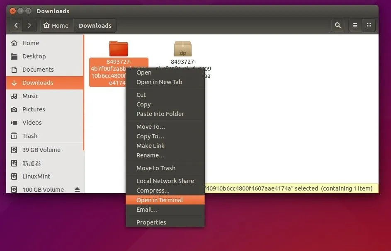Switch to list view icon

[355, 25]
